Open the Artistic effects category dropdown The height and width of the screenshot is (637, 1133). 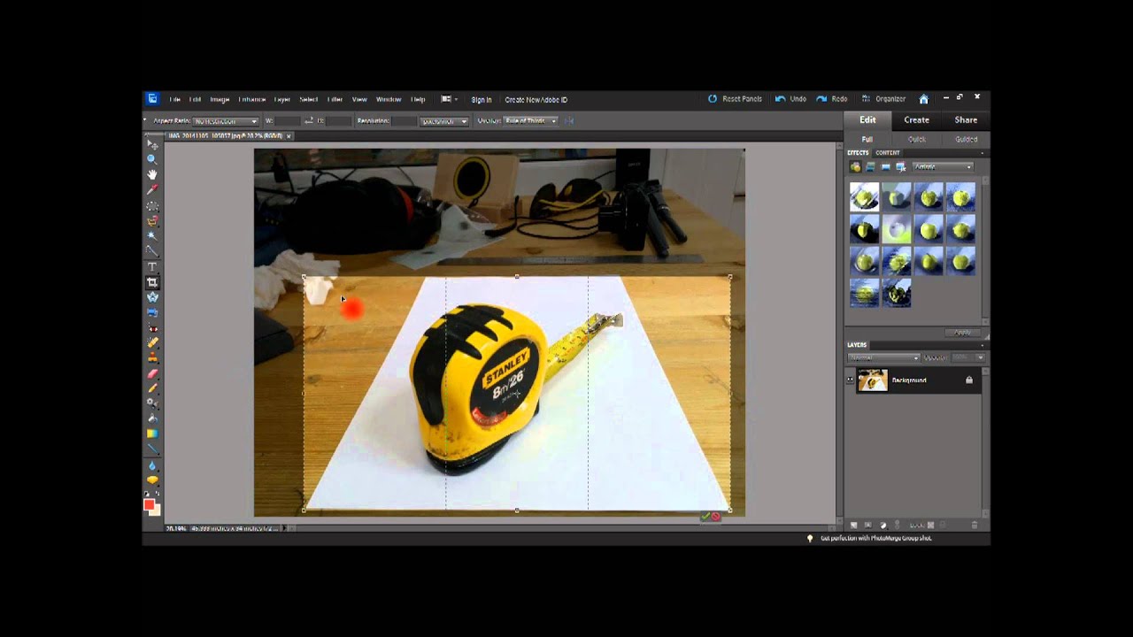[943, 166]
